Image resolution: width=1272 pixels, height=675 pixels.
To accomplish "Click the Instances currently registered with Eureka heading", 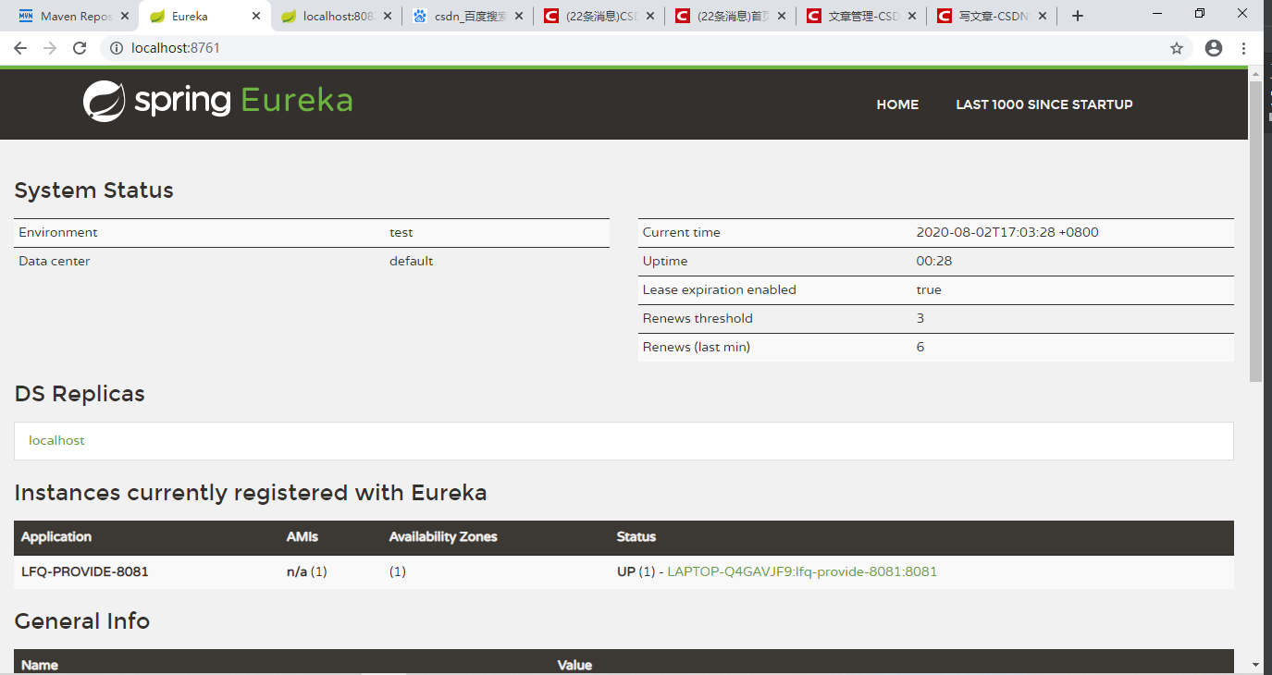I will coord(251,493).
